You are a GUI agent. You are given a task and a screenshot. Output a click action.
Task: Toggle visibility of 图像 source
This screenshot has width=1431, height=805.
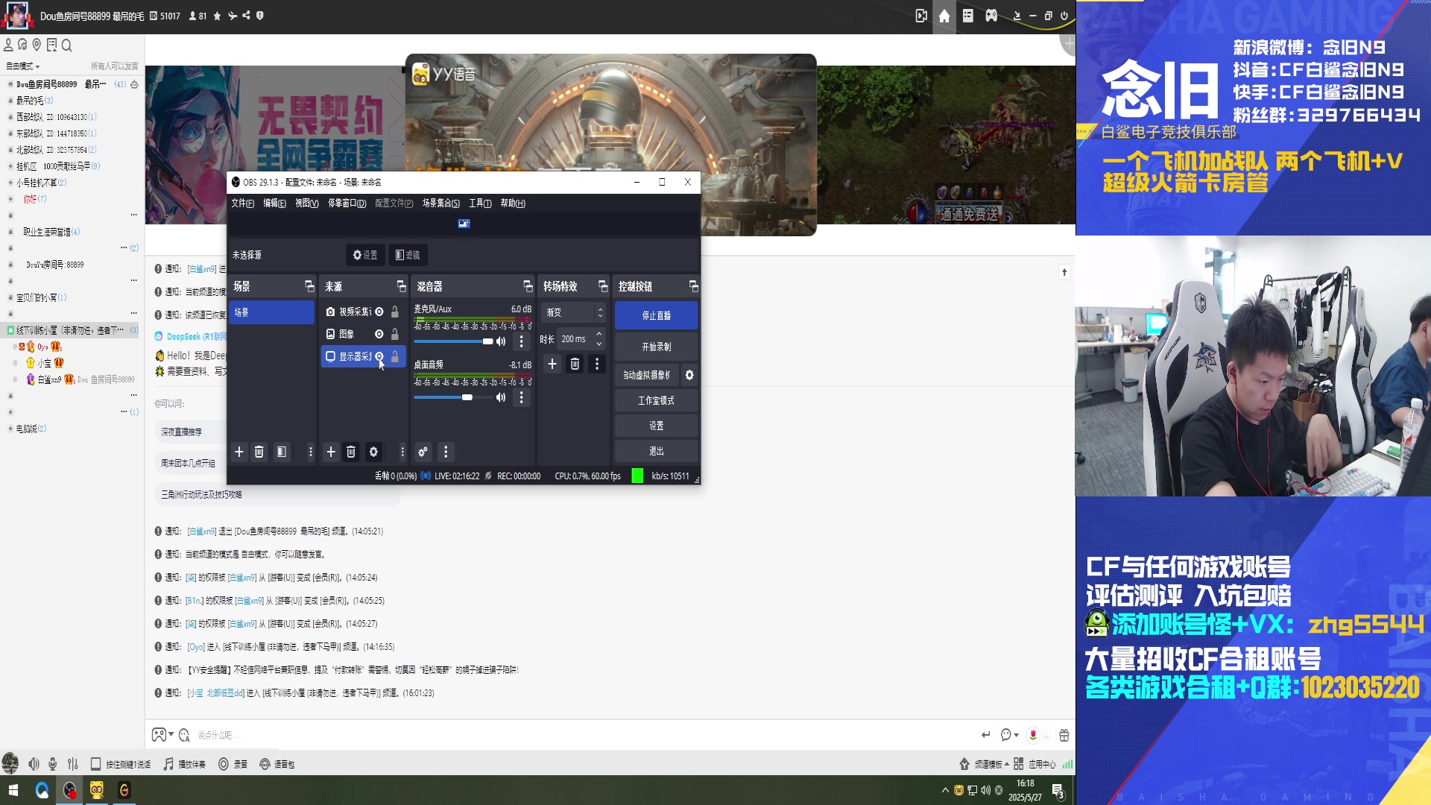[379, 334]
